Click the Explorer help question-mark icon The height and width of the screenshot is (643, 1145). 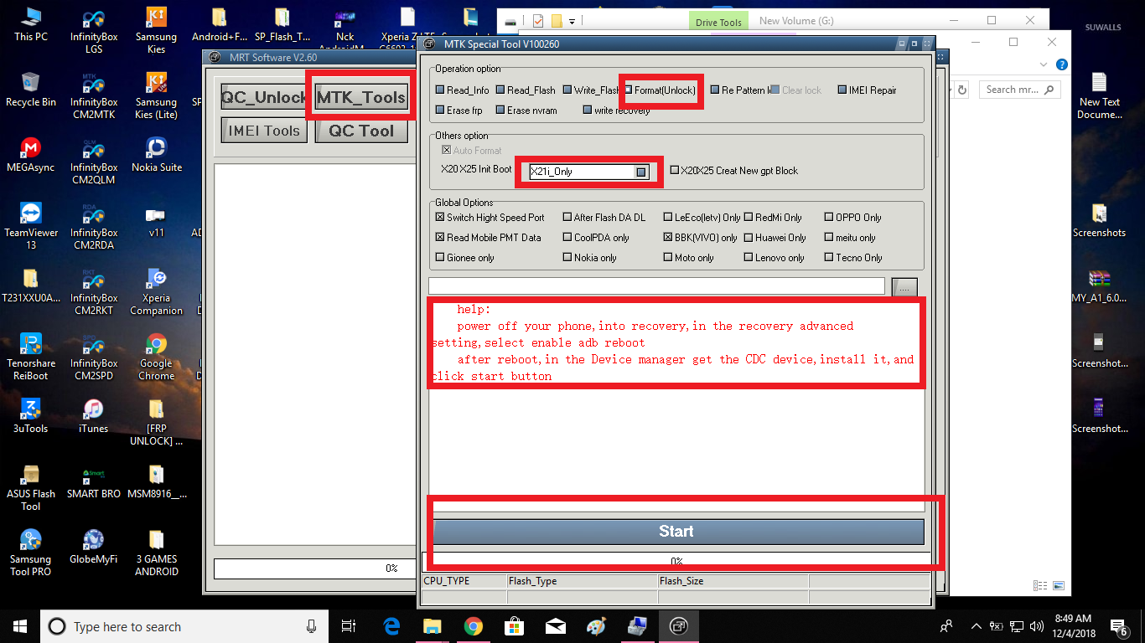pos(1061,64)
